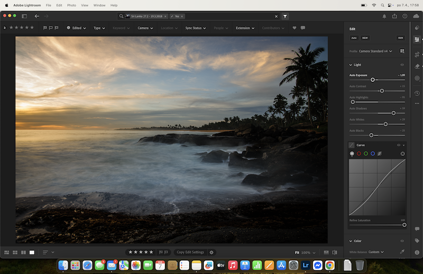This screenshot has height=274, width=423.
Task: Select the blue curve channel
Action: [x=373, y=153]
